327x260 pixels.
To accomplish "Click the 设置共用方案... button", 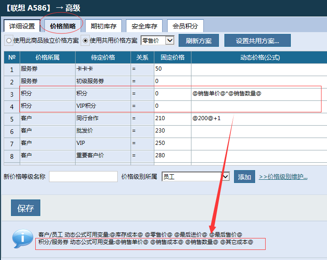I will (257, 40).
